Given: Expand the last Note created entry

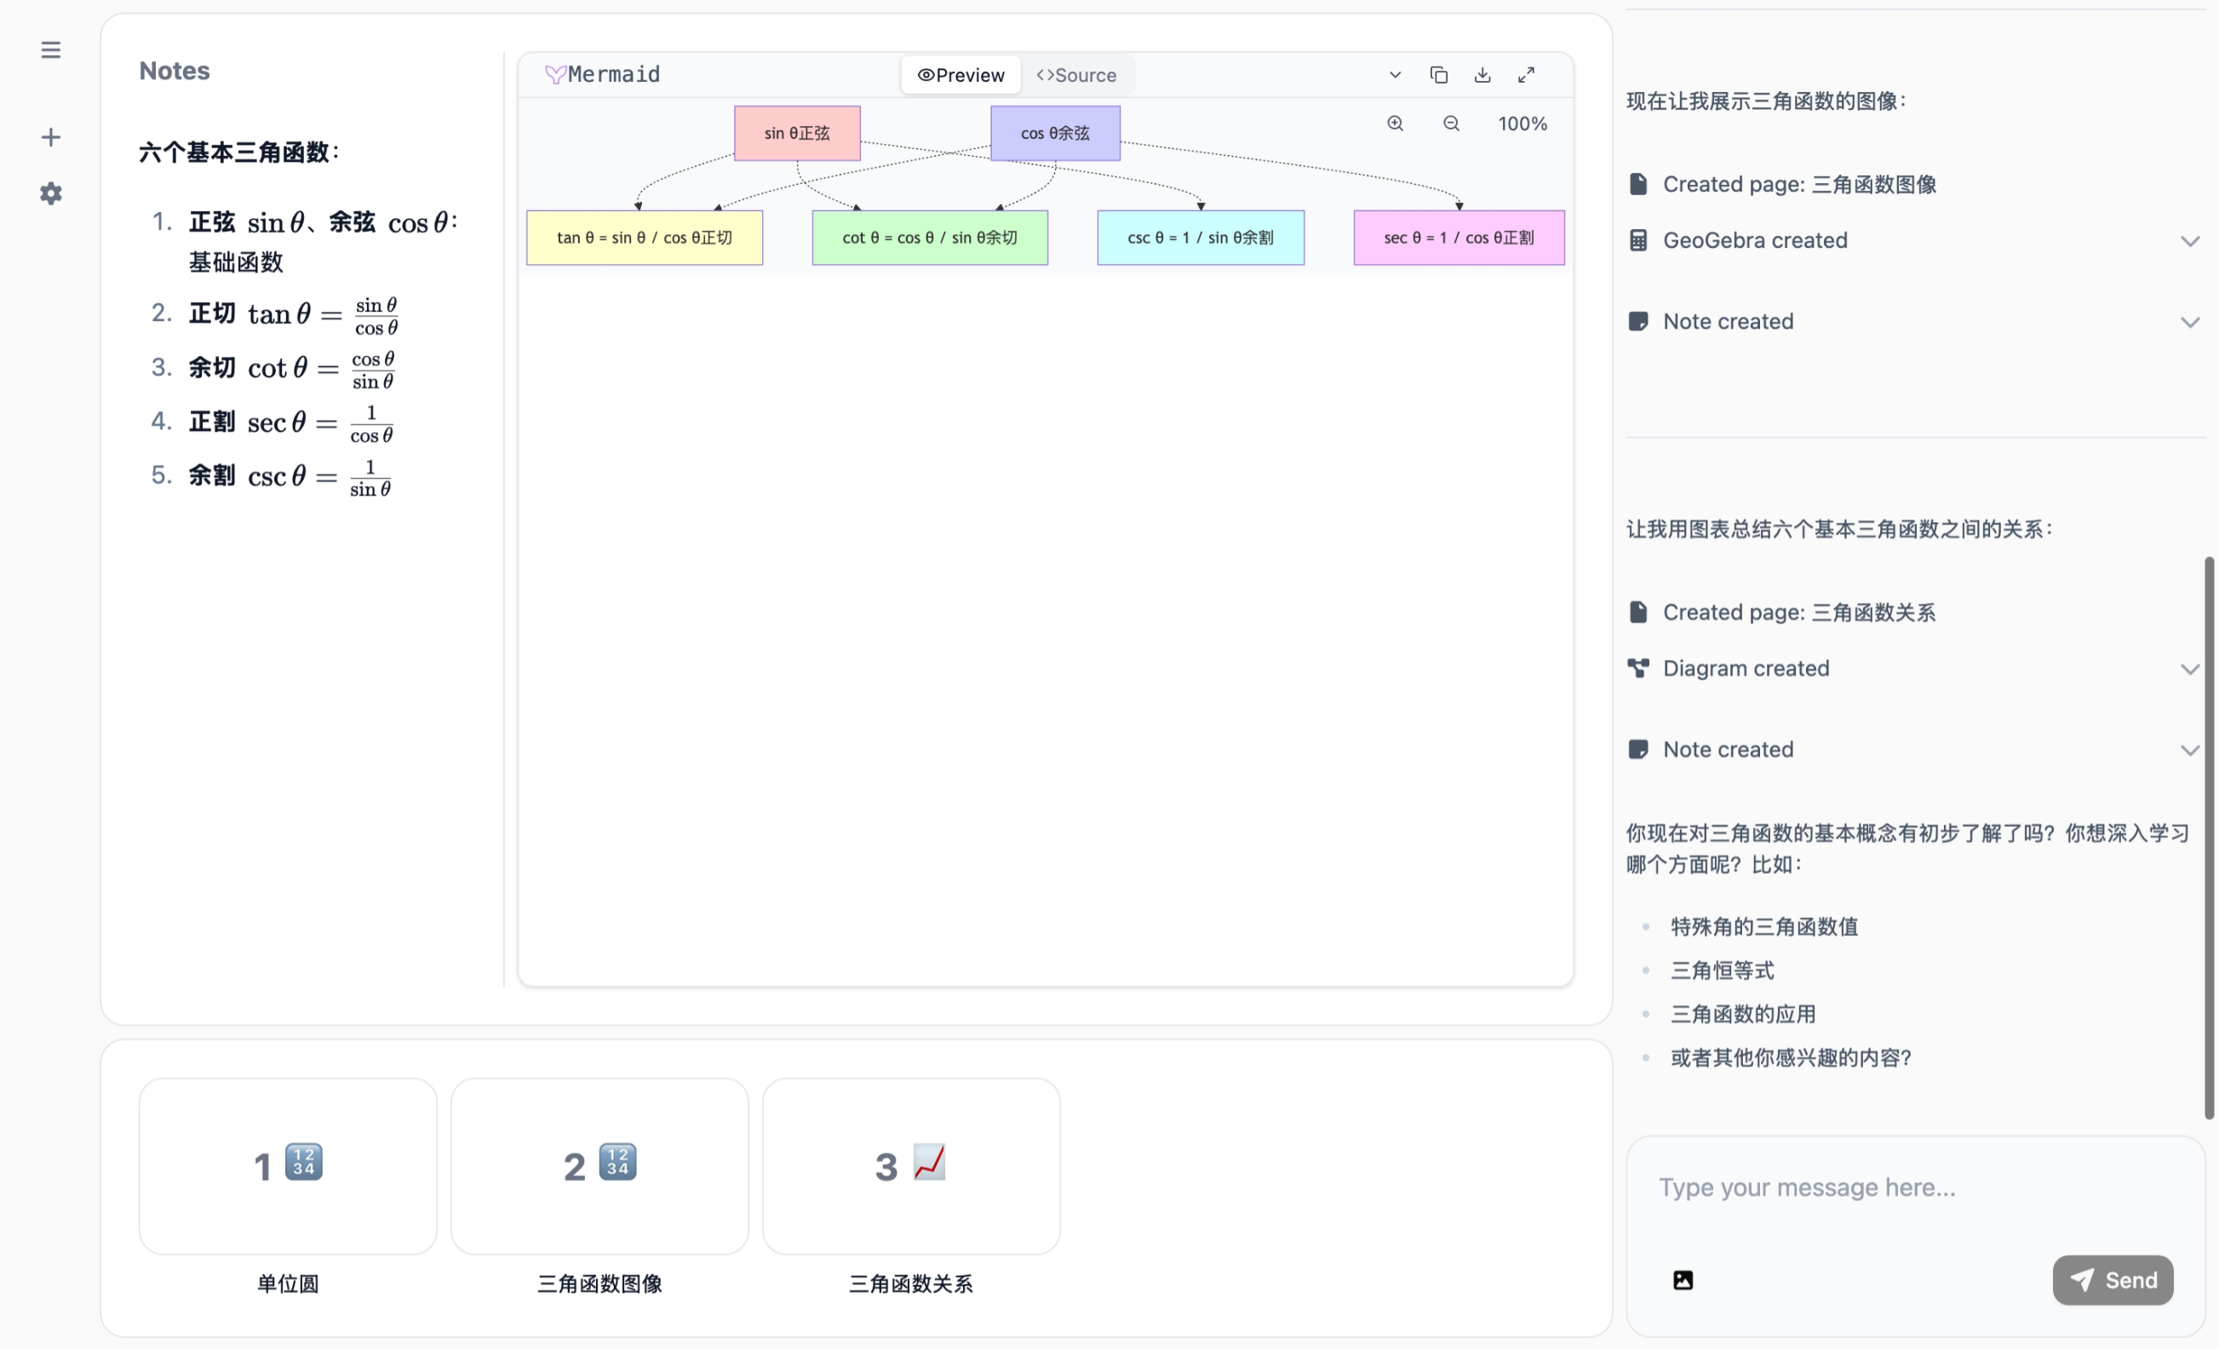Looking at the screenshot, I should [x=2189, y=749].
